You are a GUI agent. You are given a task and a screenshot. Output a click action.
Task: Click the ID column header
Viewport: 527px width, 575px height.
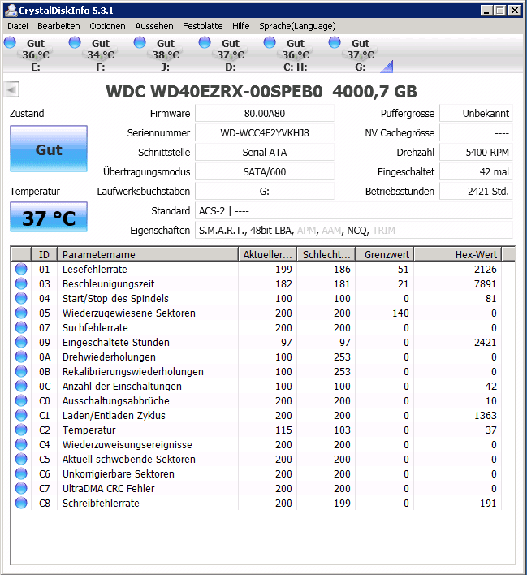pos(44,254)
